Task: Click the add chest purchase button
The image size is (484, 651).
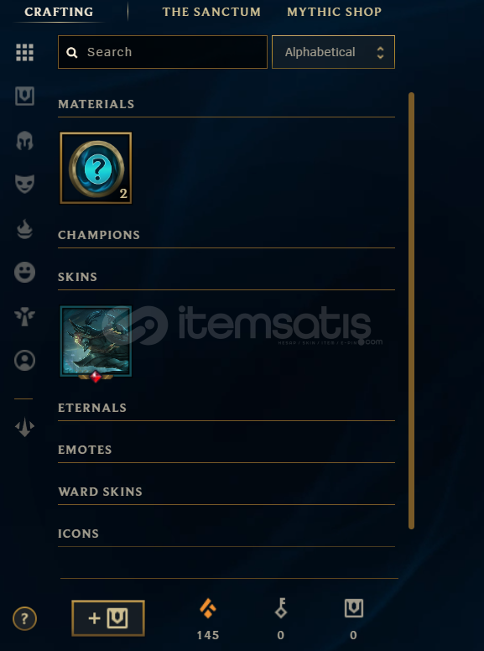Action: (108, 618)
